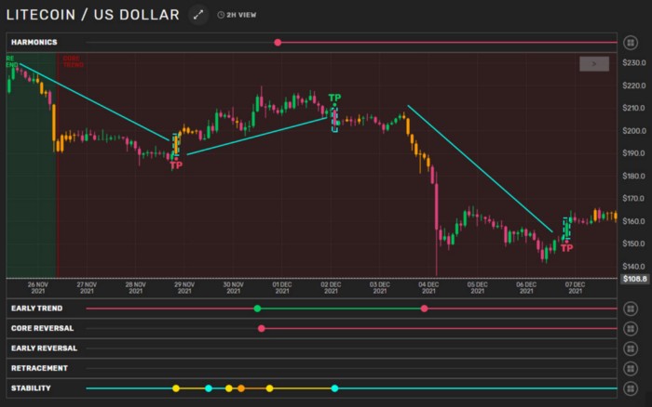Open the 2H VIEW timeframe selector

237,15
